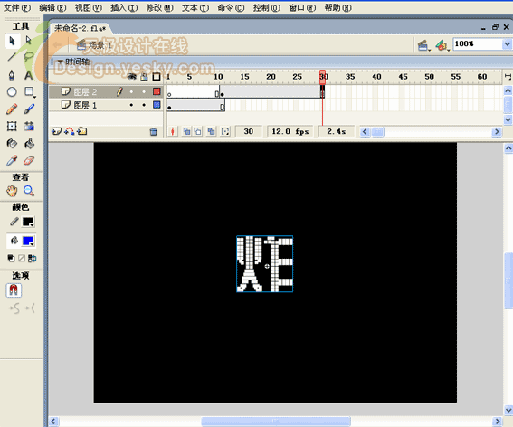The height and width of the screenshot is (427, 513).
Task: Open the zoom 100% dropdown
Action: coord(507,43)
